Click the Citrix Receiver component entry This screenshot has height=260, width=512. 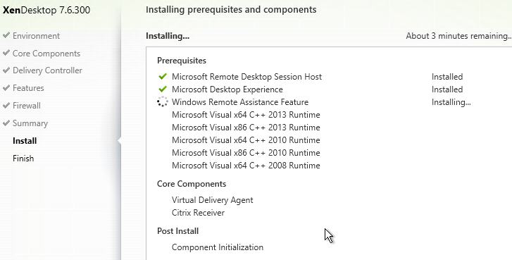(198, 213)
